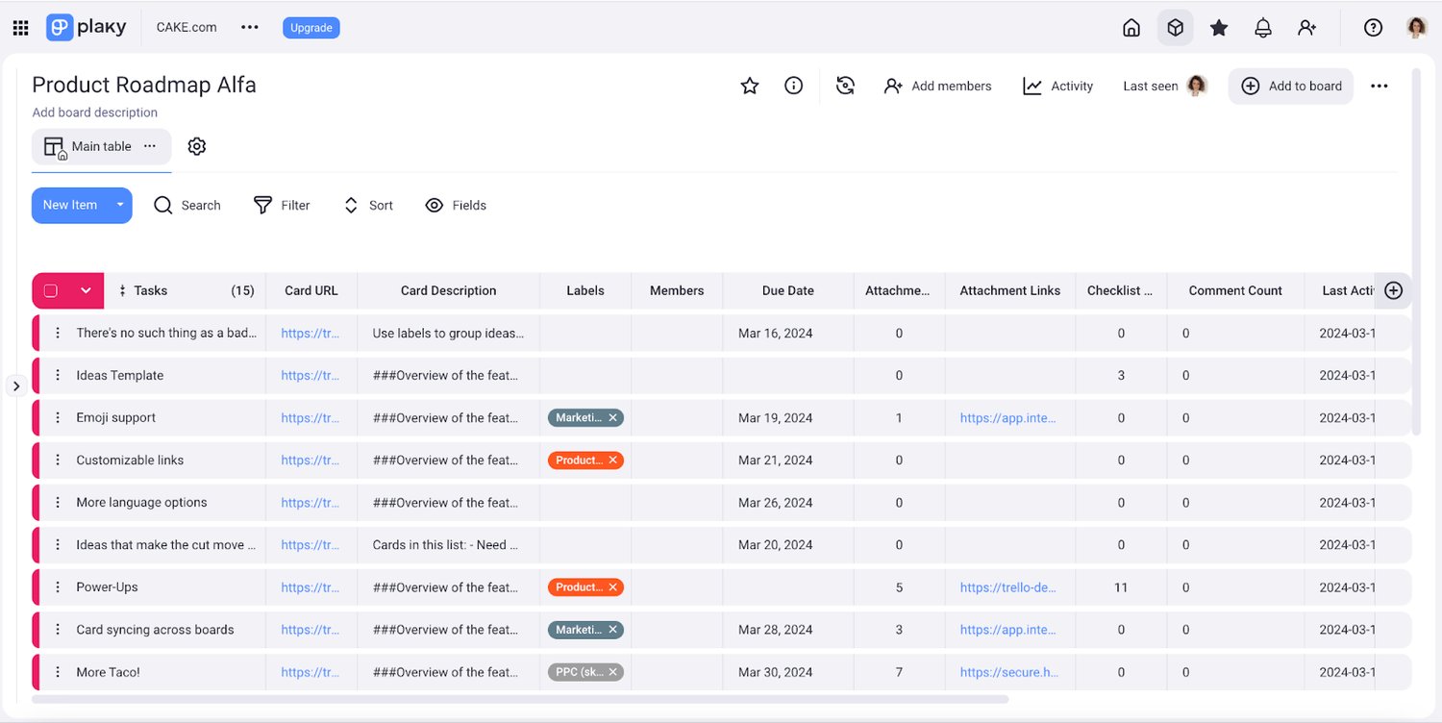The width and height of the screenshot is (1442, 723).
Task: Click the horizontal scrollbar at bottom
Action: coord(520,699)
